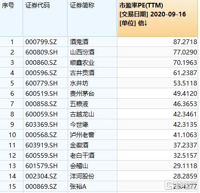Select stock code 000858.SZ
The height and width of the screenshot is (193, 200).
pyautogui.click(x=41, y=104)
